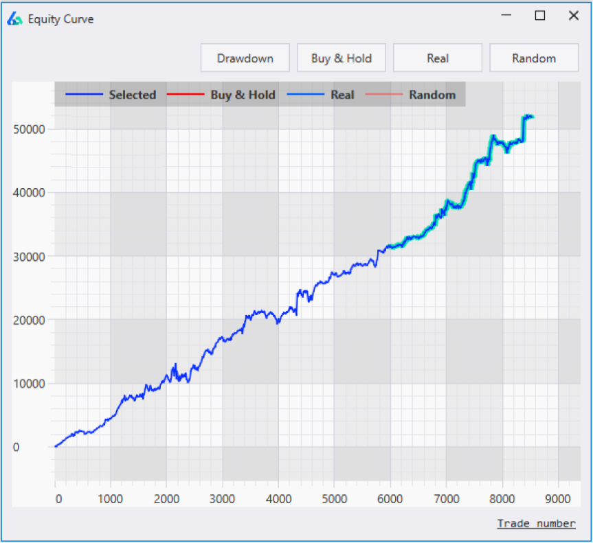This screenshot has width=593, height=543.
Task: Select the blue Selected line swatch in legend
Action: pos(85,95)
